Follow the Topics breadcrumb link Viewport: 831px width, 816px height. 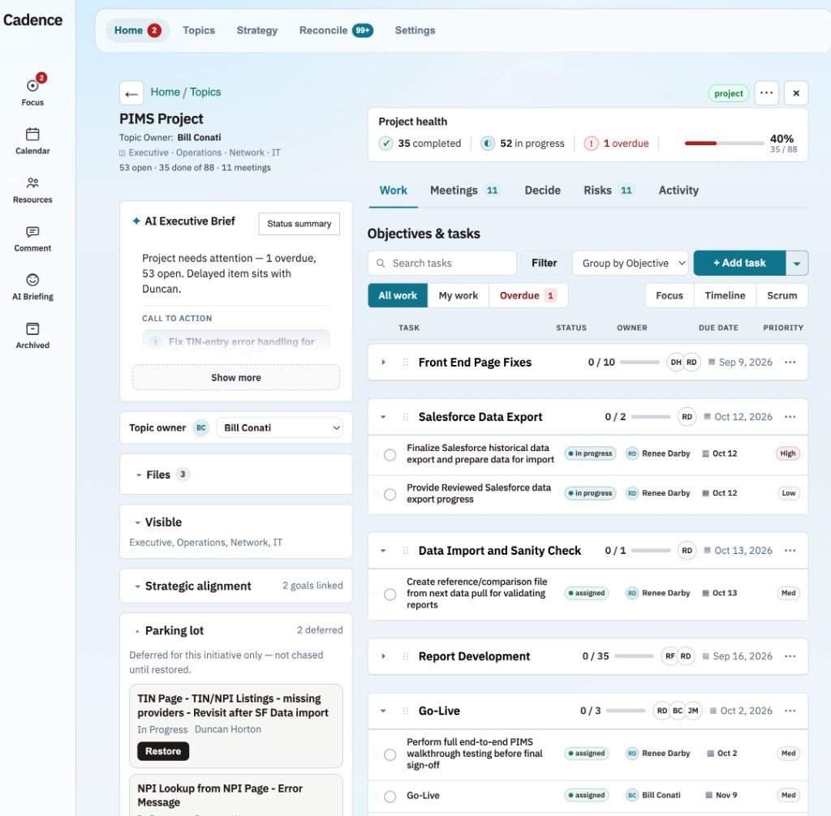point(205,92)
